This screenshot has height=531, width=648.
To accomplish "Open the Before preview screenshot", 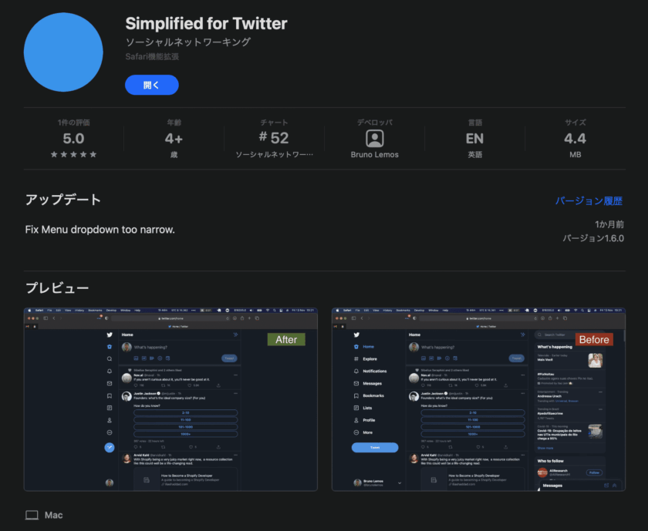I will [478, 399].
